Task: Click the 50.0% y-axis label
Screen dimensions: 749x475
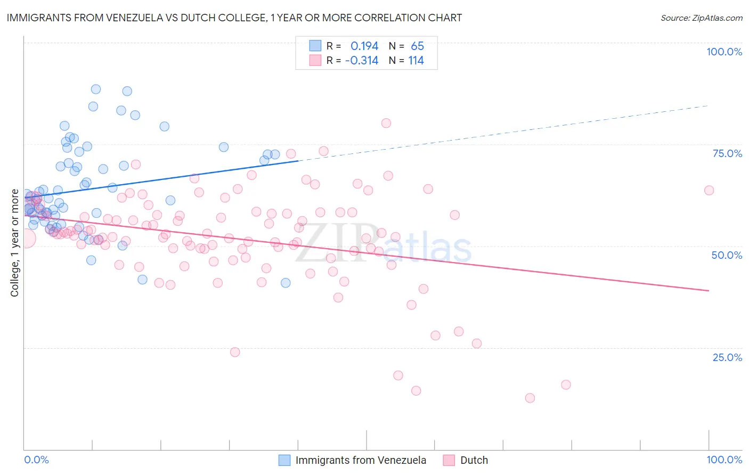Action: pyautogui.click(x=727, y=255)
